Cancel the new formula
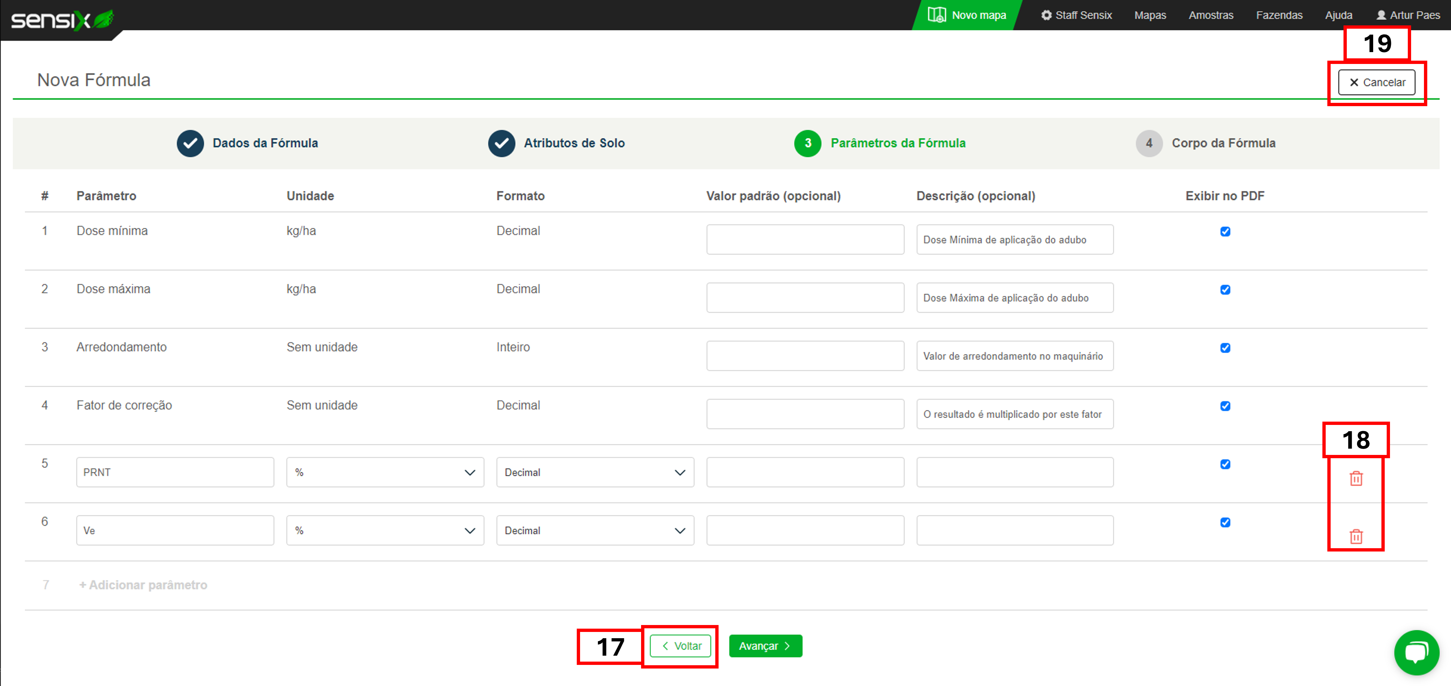Image resolution: width=1451 pixels, height=686 pixels. click(x=1376, y=82)
